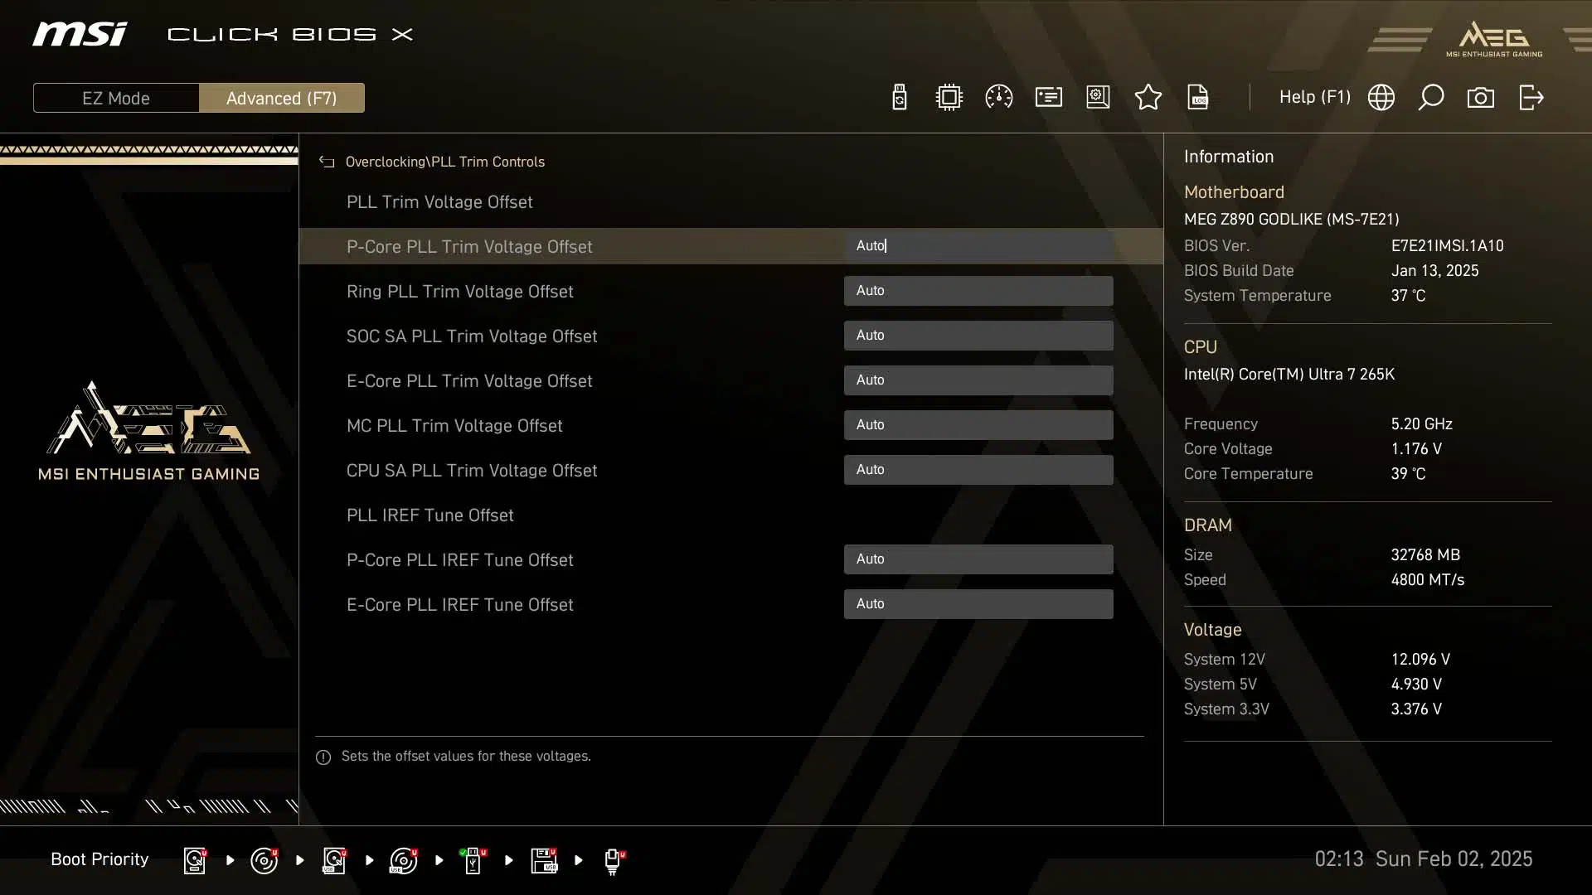Click the PLL Trim Voltage Offset heading
Viewport: 1592px width, 895px height.
439,202
